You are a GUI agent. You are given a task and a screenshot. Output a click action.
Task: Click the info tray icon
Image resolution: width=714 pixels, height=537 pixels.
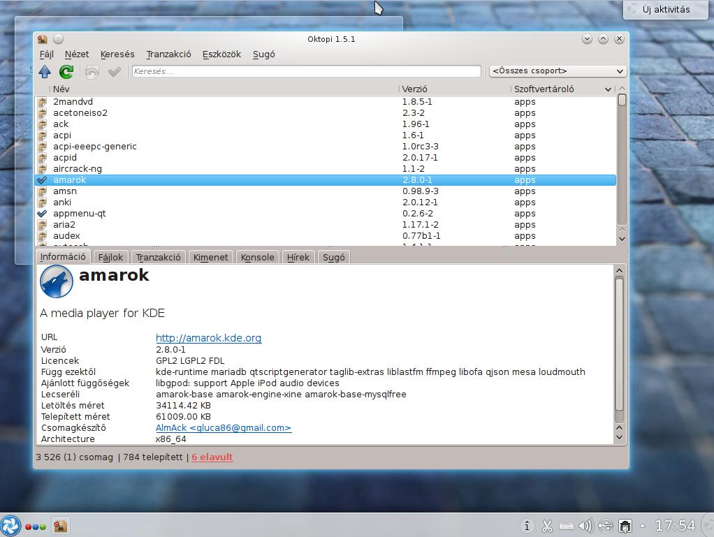(x=527, y=526)
